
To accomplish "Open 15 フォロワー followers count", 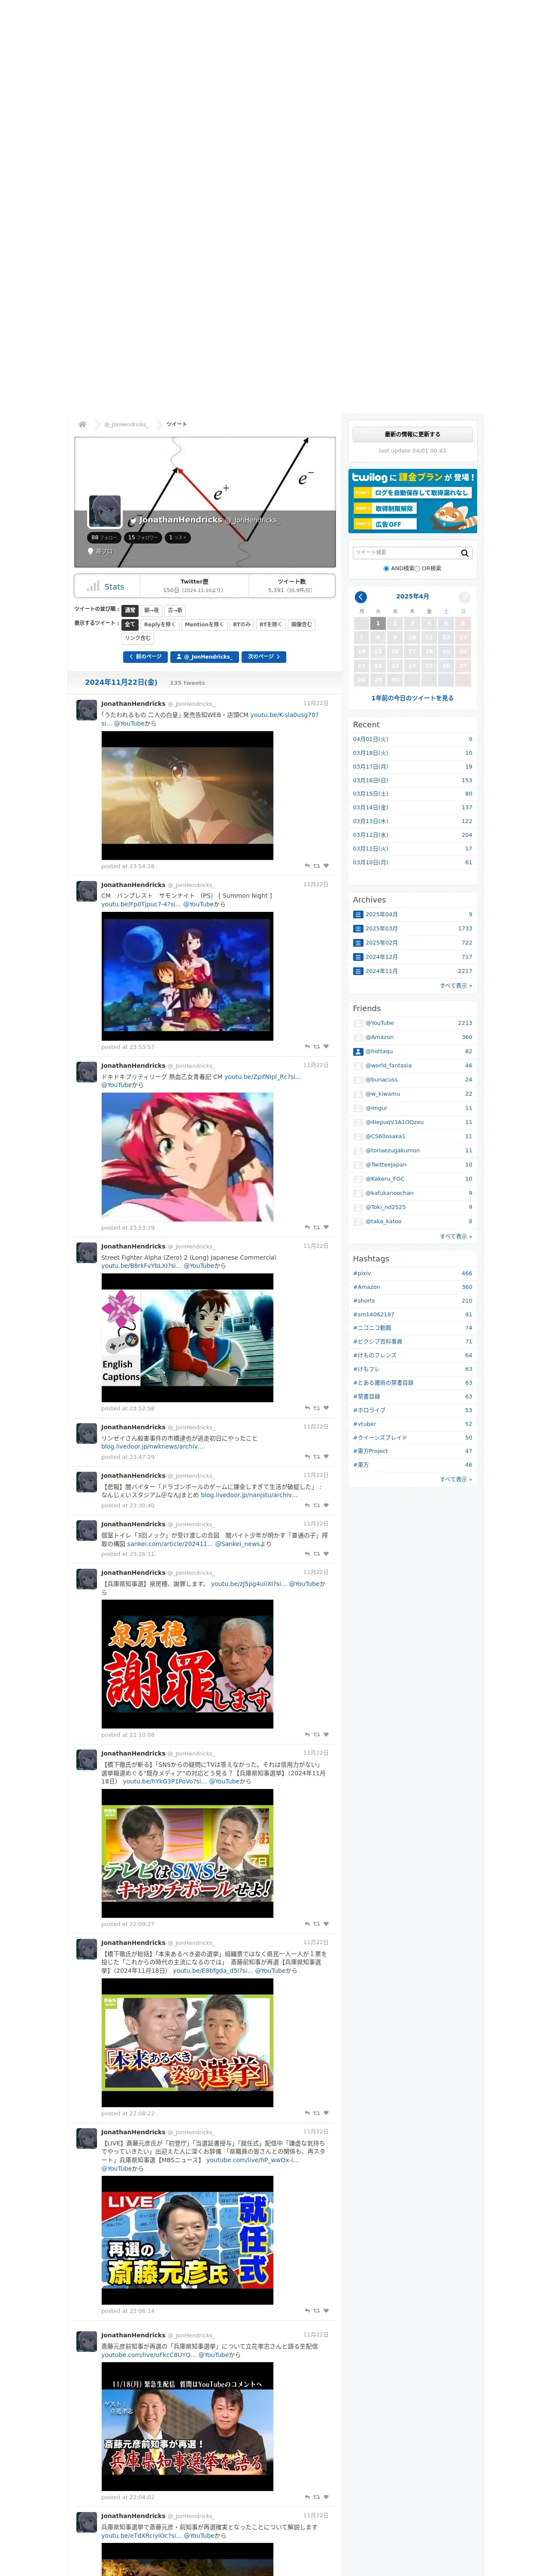I will tap(143, 537).
